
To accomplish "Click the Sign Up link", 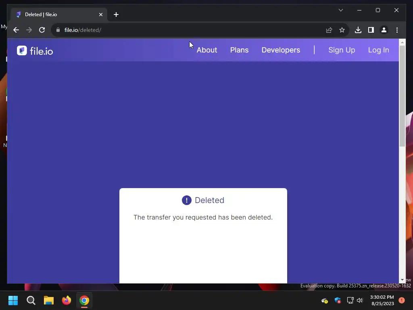I will click(x=342, y=50).
